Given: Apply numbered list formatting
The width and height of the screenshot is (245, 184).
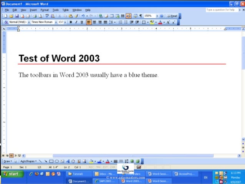Looking at the screenshot, I should coord(121,22).
